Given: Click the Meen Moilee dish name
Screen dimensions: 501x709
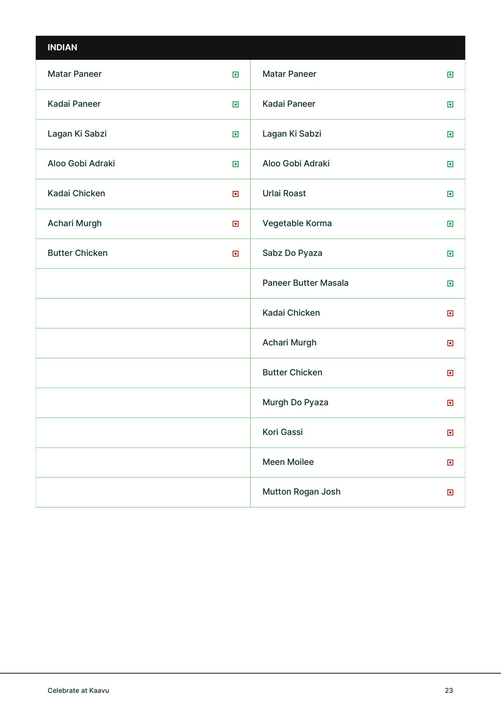Looking at the screenshot, I should point(288,462).
